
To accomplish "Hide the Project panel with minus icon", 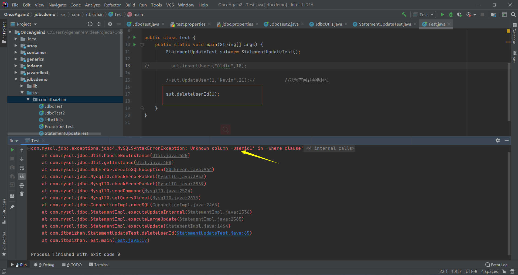I will 118,24.
